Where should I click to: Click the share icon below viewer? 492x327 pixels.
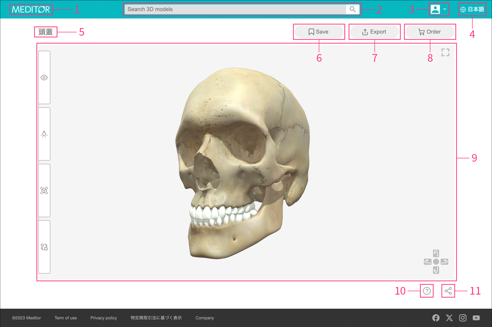click(x=448, y=291)
